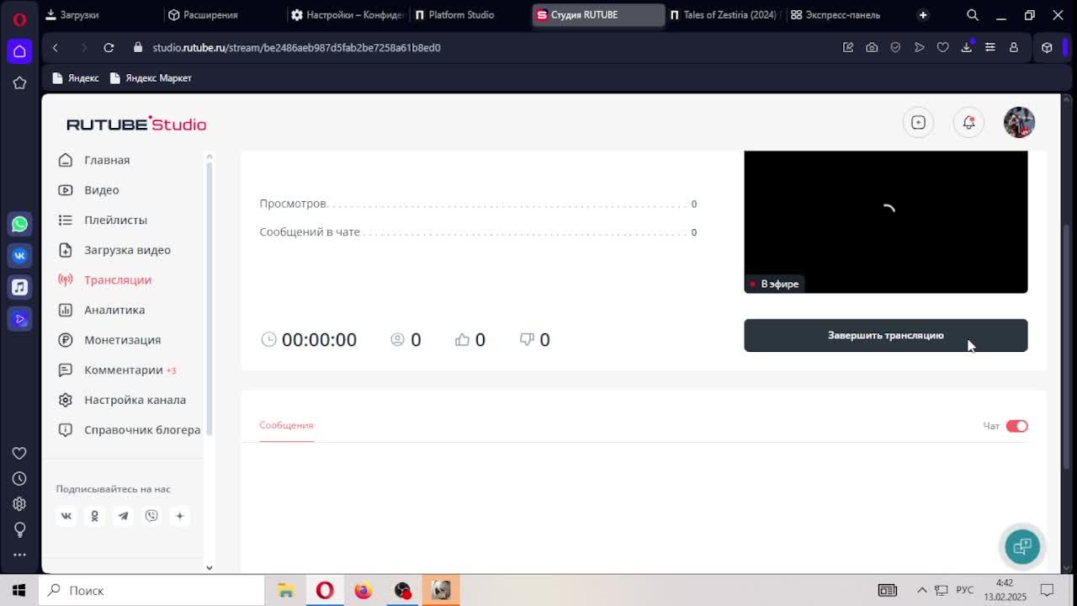Click the stream preview player
Screen dimensions: 1077x606
pos(885,222)
